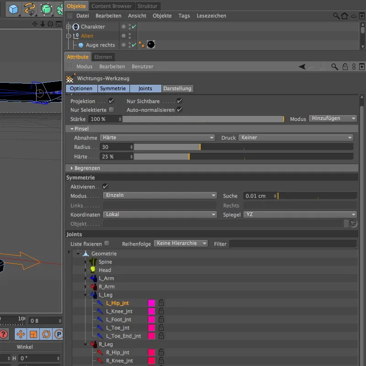Click the lock icon of L_Knee_jnt
The height and width of the screenshot is (366, 366).
(x=161, y=311)
